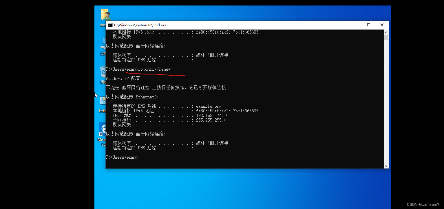Image resolution: width=444 pixels, height=209 pixels.
Task: Click the CSDN @...emmm? watermark text
Action: [x=423, y=204]
